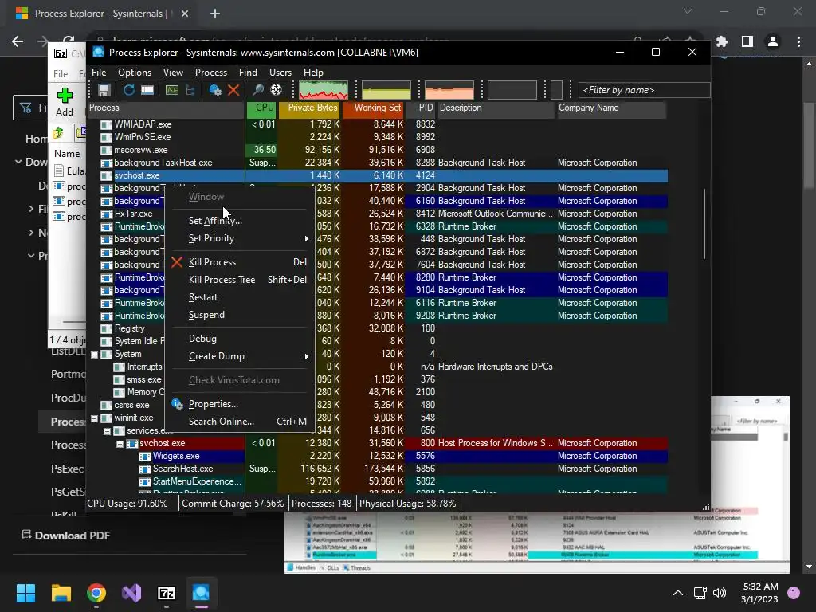This screenshot has width=816, height=612.
Task: Open the File menu in Process Explorer
Action: 99,73
